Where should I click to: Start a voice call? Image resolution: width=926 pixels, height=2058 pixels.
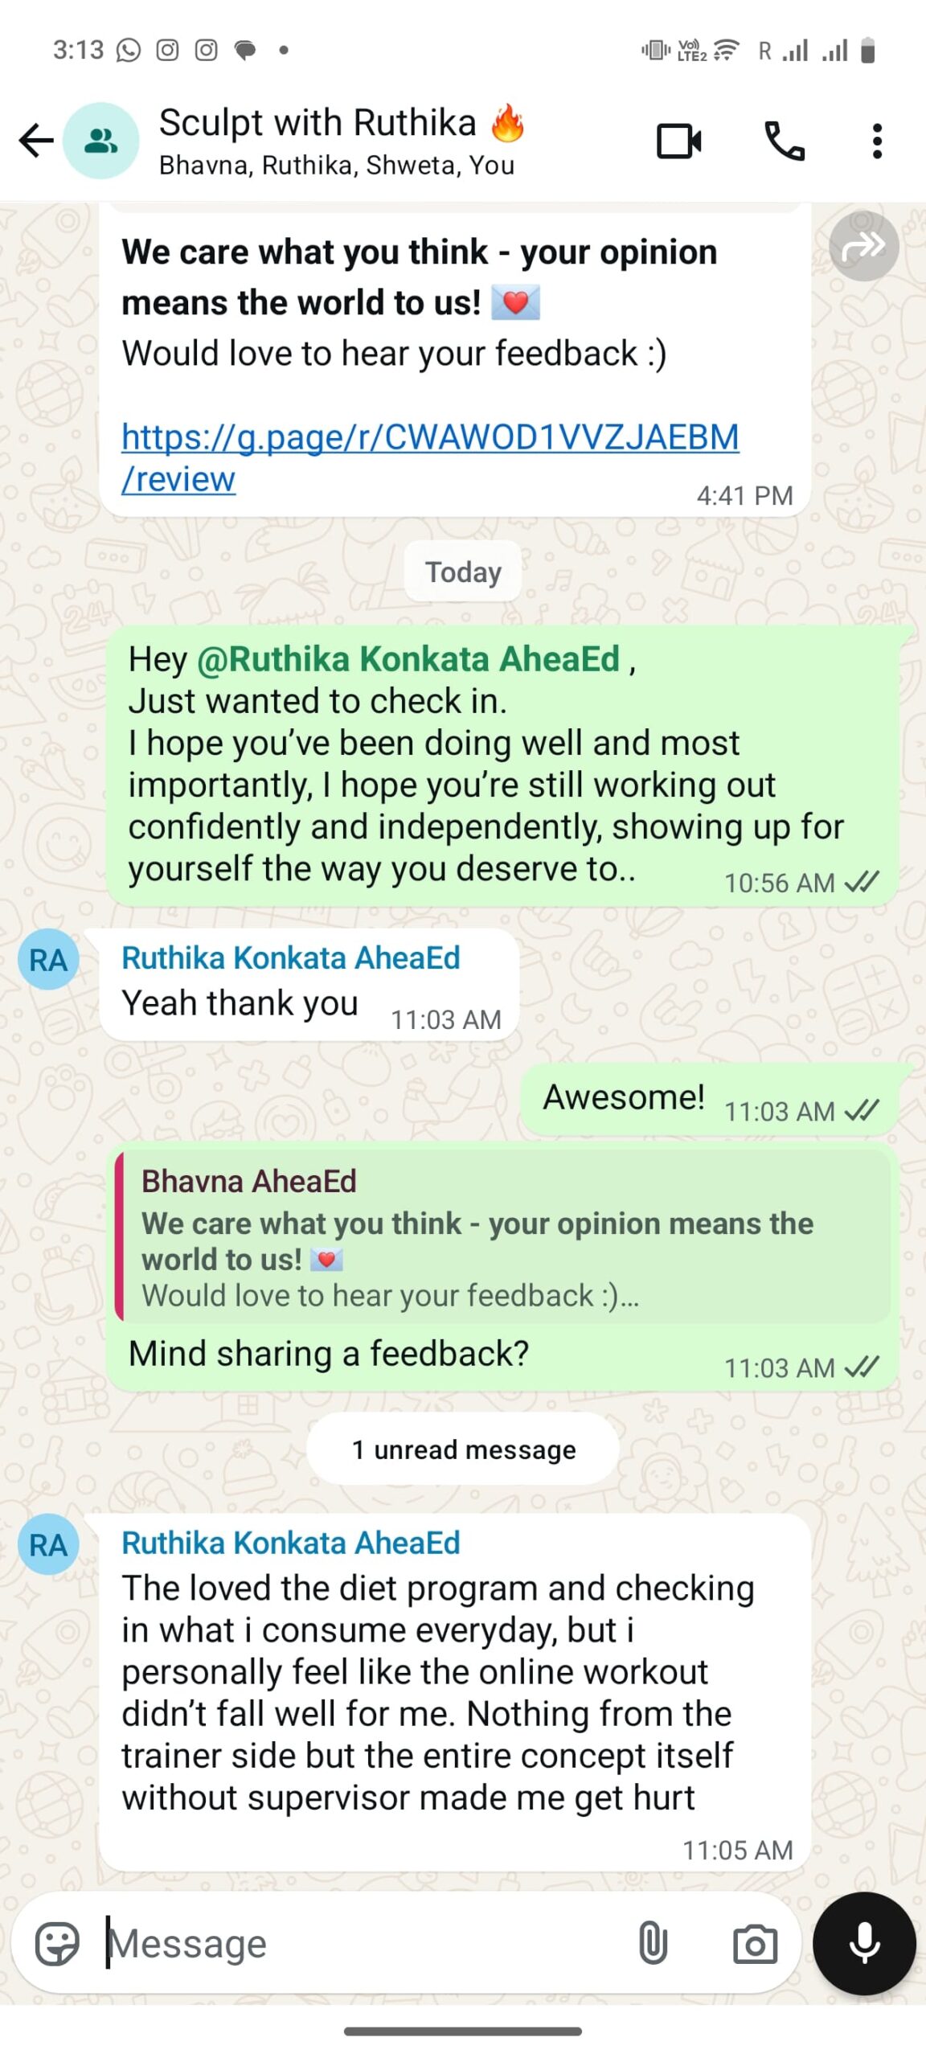coord(785,141)
